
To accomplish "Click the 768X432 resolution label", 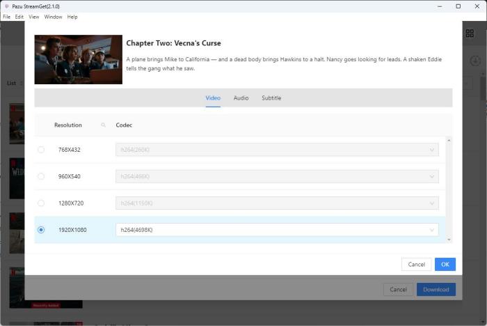I will pos(70,150).
